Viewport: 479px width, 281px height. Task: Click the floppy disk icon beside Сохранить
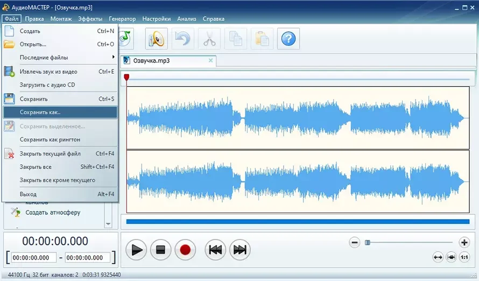9,99
